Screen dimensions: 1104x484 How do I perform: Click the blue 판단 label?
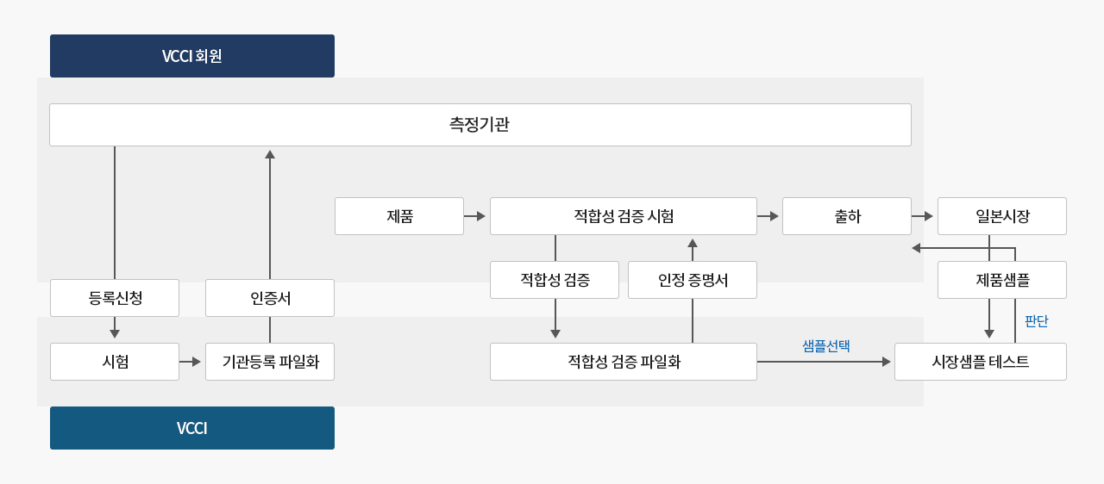tap(1036, 321)
